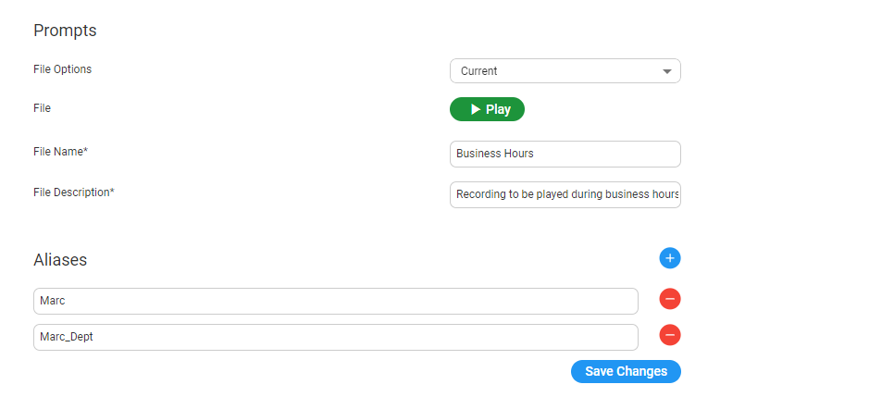Delete the Marc_Dept alias entry
Image resolution: width=894 pixels, height=397 pixels.
point(670,335)
